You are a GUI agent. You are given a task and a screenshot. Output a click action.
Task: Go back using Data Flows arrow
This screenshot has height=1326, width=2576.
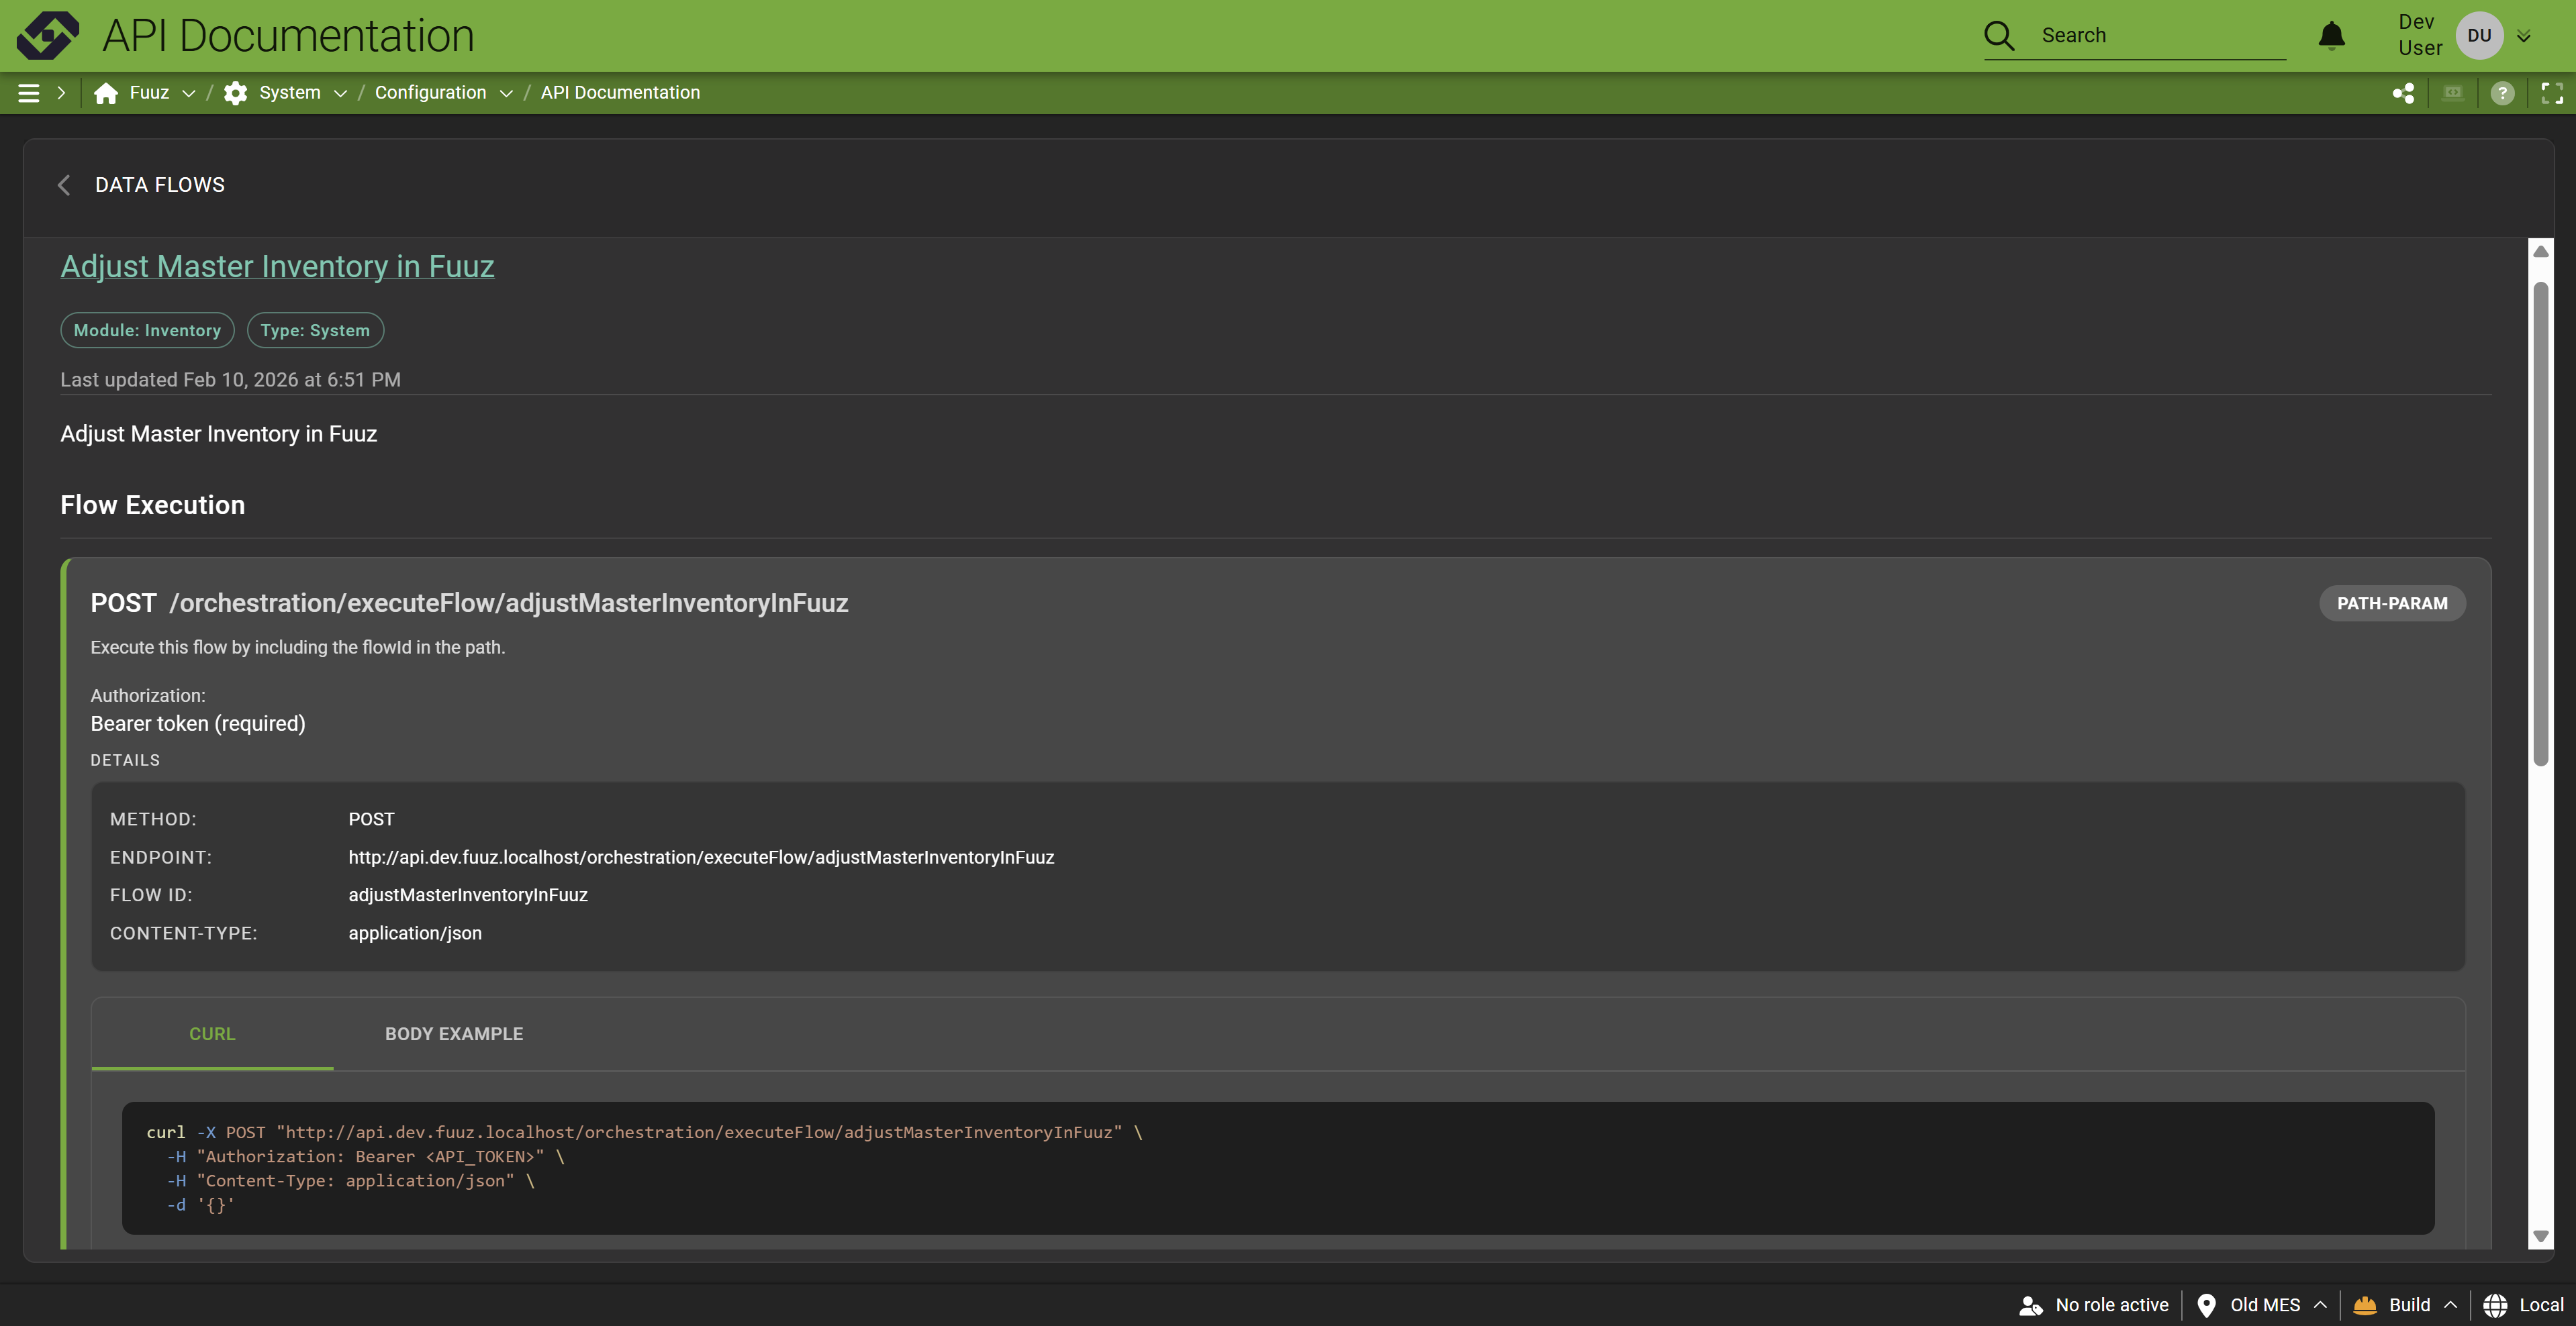[65, 185]
